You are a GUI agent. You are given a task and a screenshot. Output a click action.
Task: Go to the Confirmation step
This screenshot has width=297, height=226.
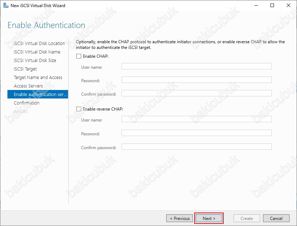(27, 103)
